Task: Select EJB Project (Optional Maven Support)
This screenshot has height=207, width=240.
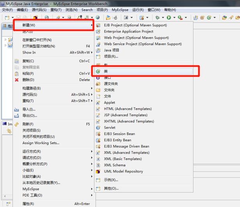Action: pyautogui.click(x=144, y=25)
